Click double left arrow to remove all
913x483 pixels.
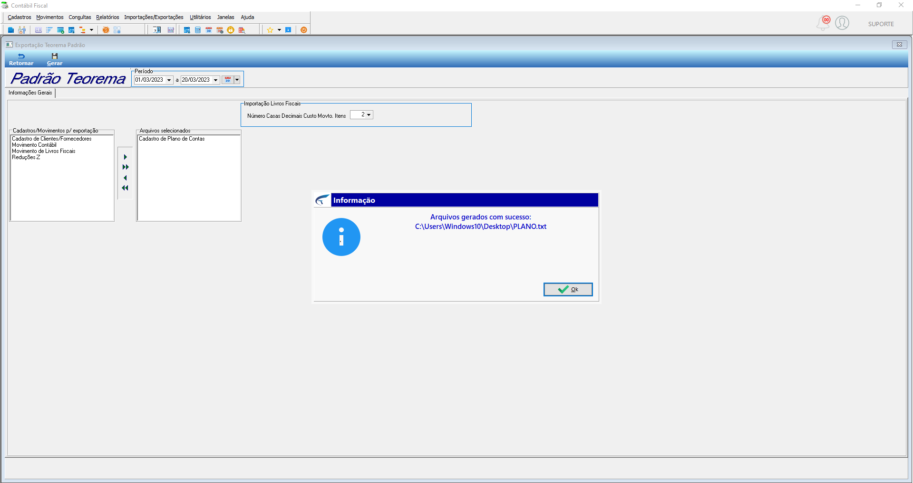125,188
